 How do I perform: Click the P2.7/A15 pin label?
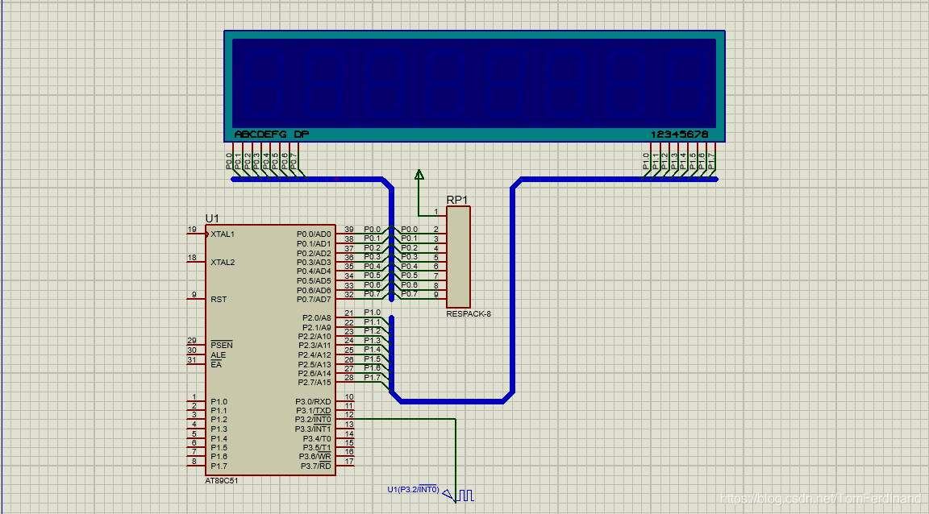pyautogui.click(x=315, y=383)
